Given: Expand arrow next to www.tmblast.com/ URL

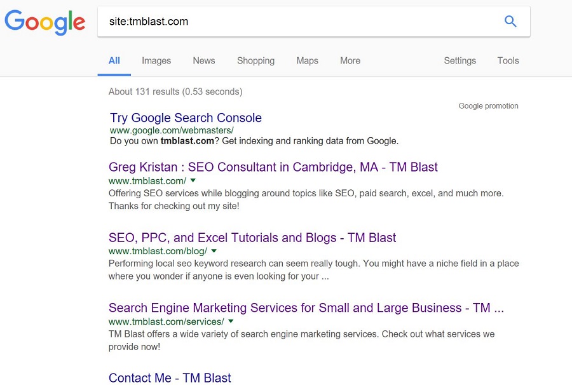Looking at the screenshot, I should [x=193, y=180].
